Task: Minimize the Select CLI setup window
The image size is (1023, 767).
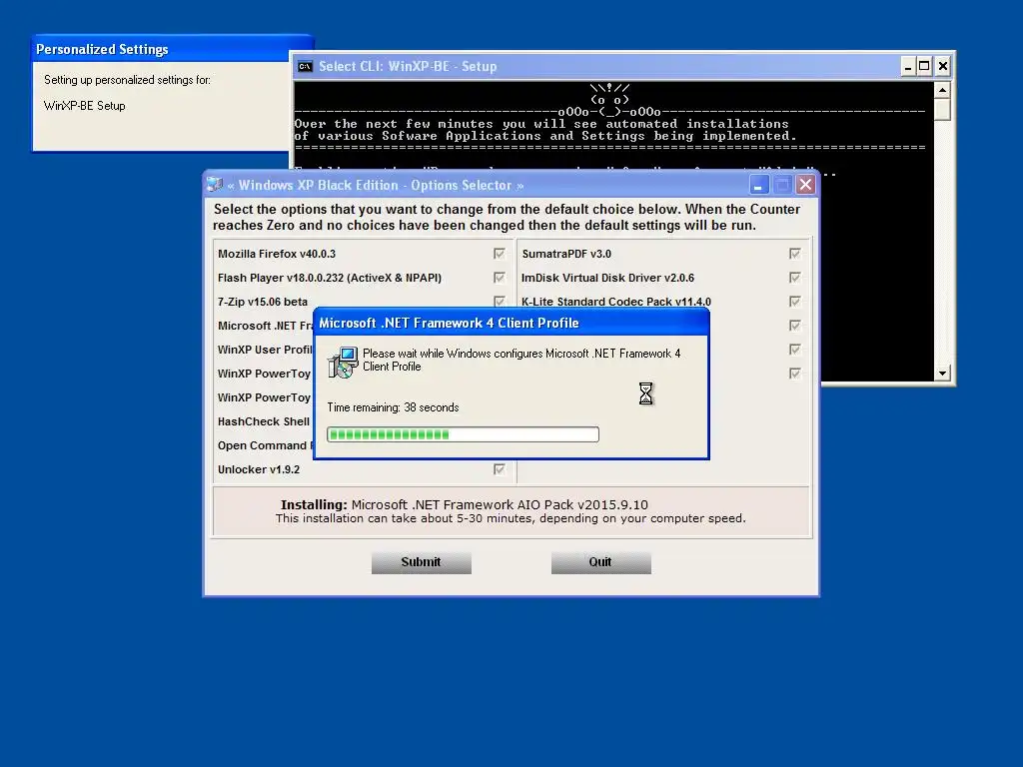Action: click(907, 66)
